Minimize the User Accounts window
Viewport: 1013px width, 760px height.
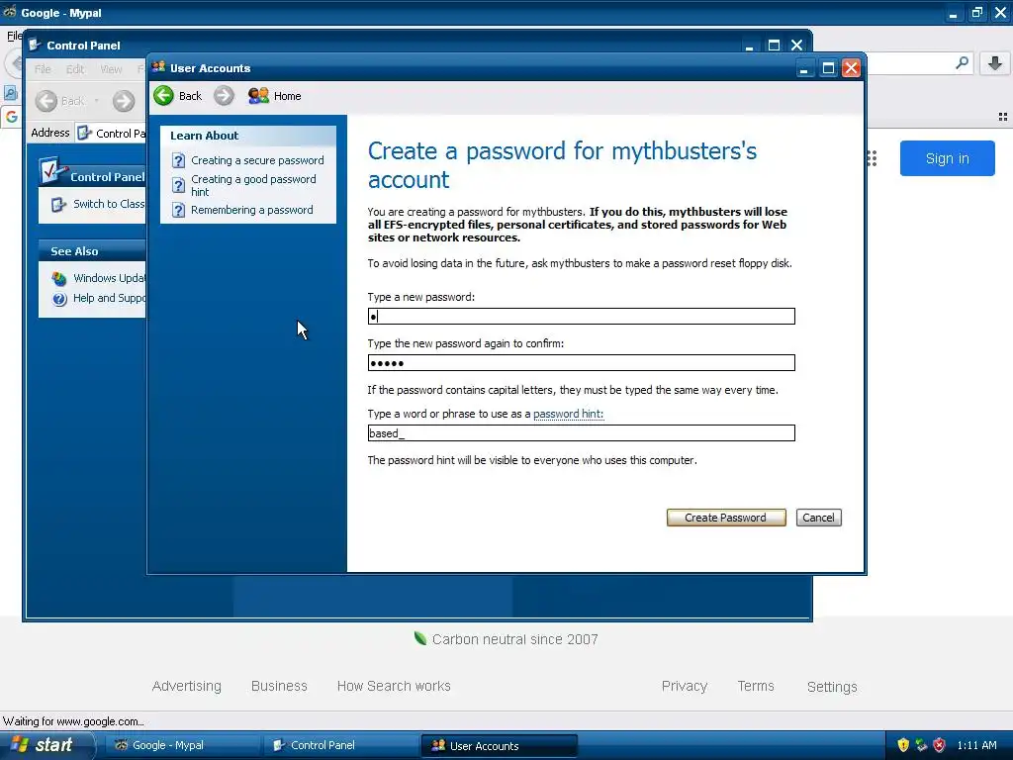click(804, 68)
